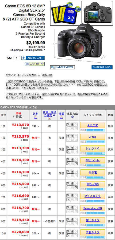
Task: Click the 奈良 region cell
Action: point(110,221)
